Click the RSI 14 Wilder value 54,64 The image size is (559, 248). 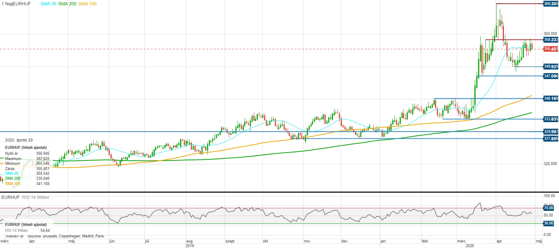point(45,231)
